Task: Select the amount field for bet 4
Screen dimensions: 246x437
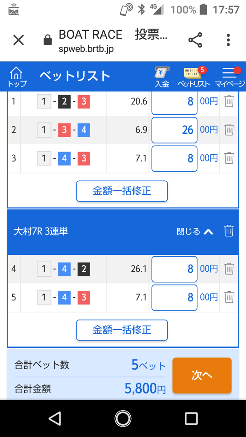Action: (174, 269)
